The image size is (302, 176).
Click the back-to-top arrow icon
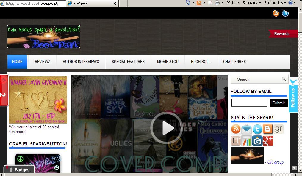pos(294,168)
